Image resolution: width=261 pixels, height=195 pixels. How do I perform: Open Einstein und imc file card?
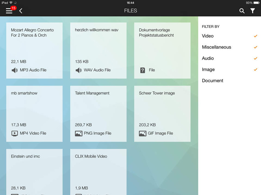pos(34,172)
